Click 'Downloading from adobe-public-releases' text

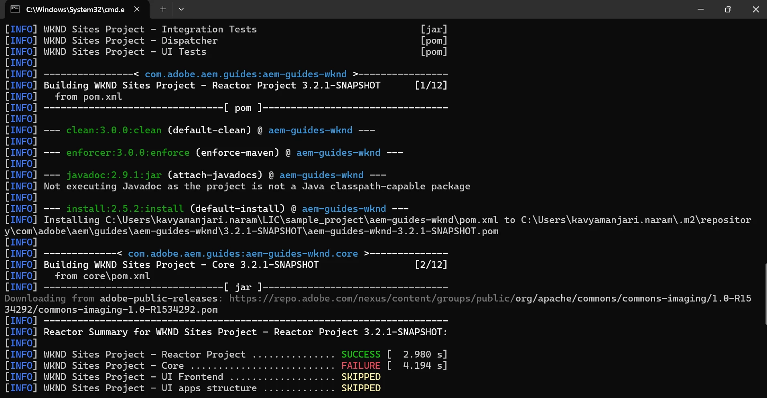pos(114,298)
